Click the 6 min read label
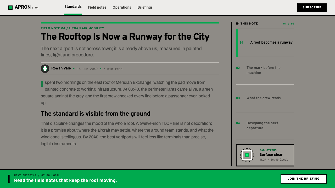Image resolution: width=335 pixels, height=188 pixels. coord(113,69)
